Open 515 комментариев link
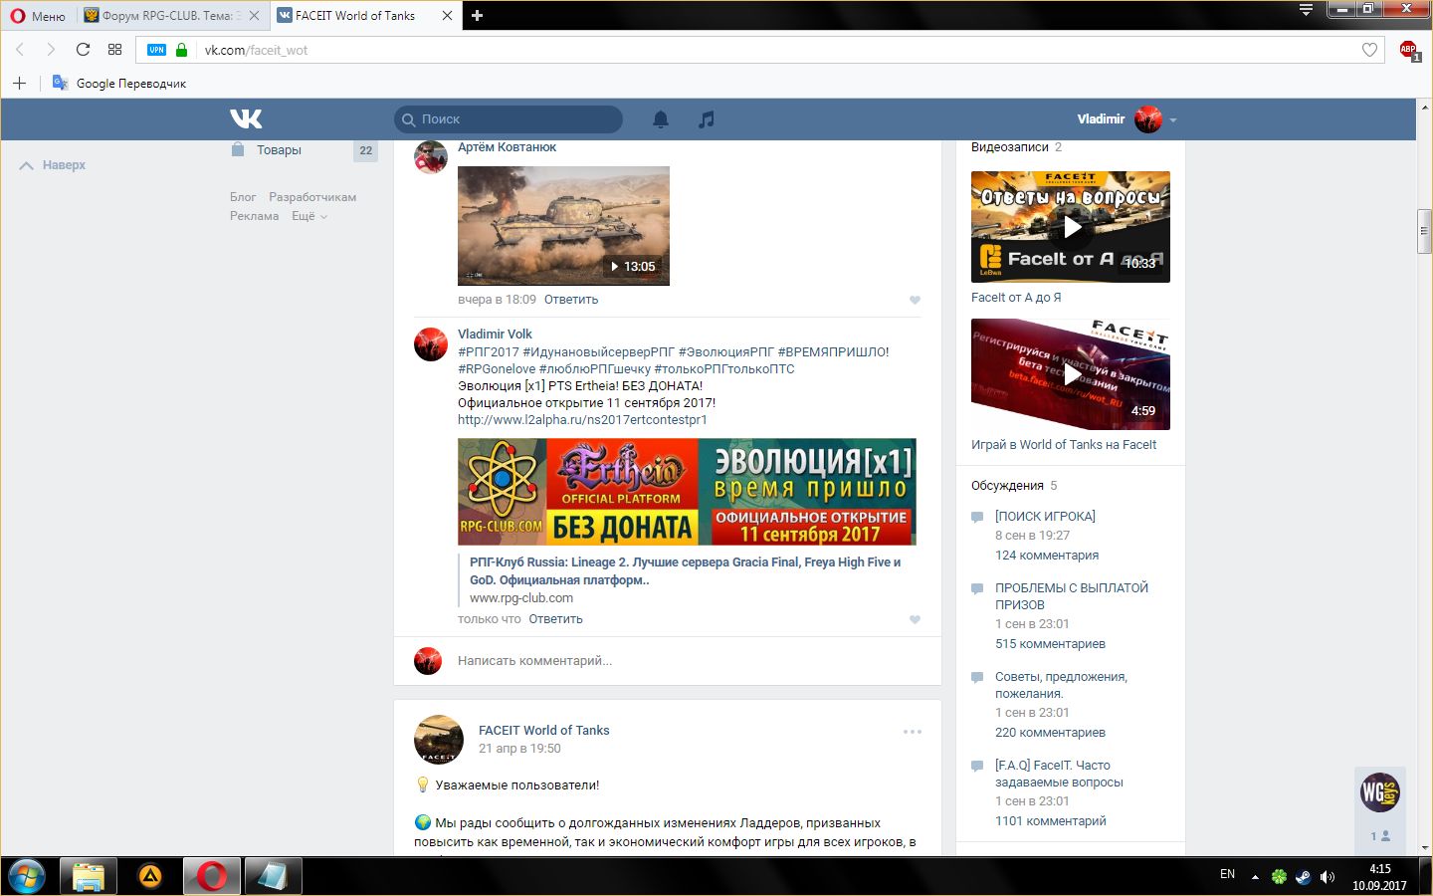1433x896 pixels. pyautogui.click(x=1050, y=644)
